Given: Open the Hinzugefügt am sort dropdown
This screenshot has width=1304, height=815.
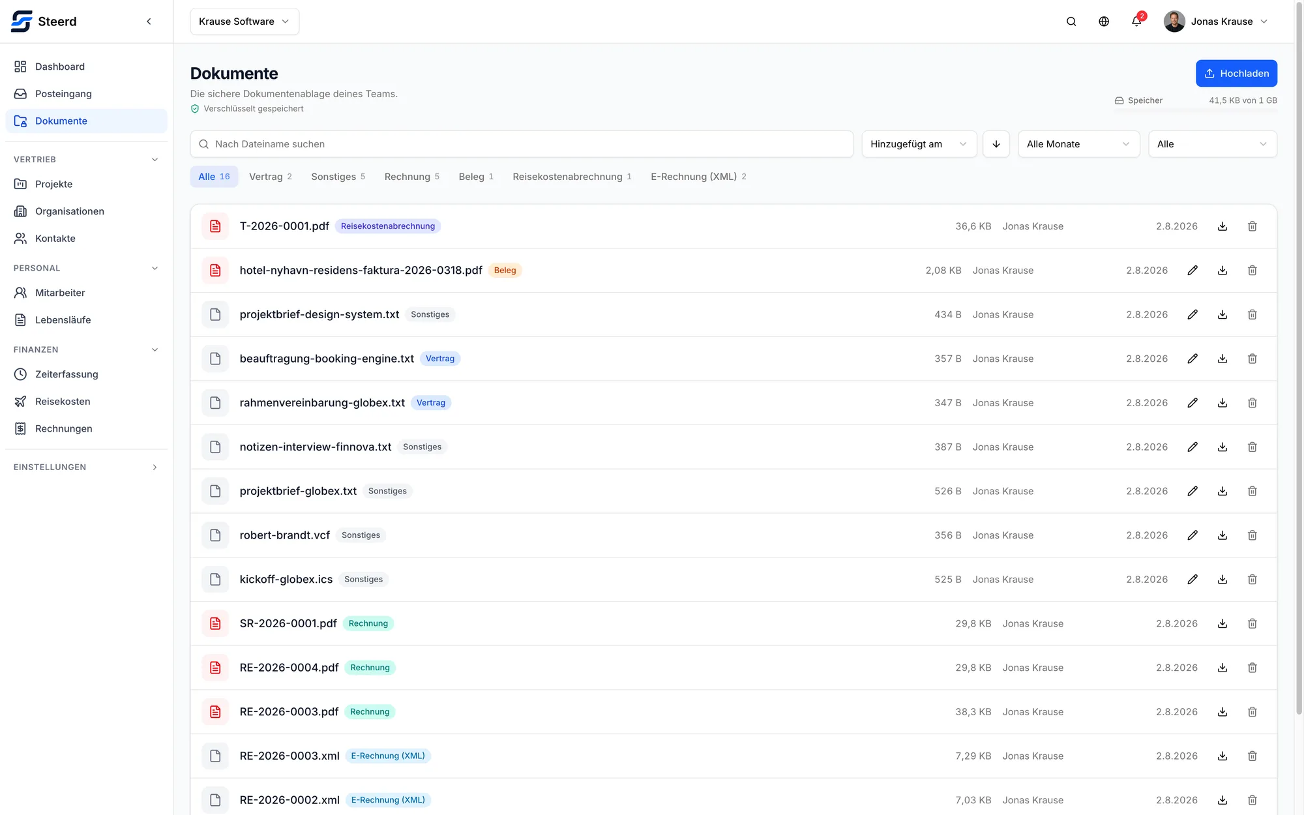Looking at the screenshot, I should tap(919, 144).
